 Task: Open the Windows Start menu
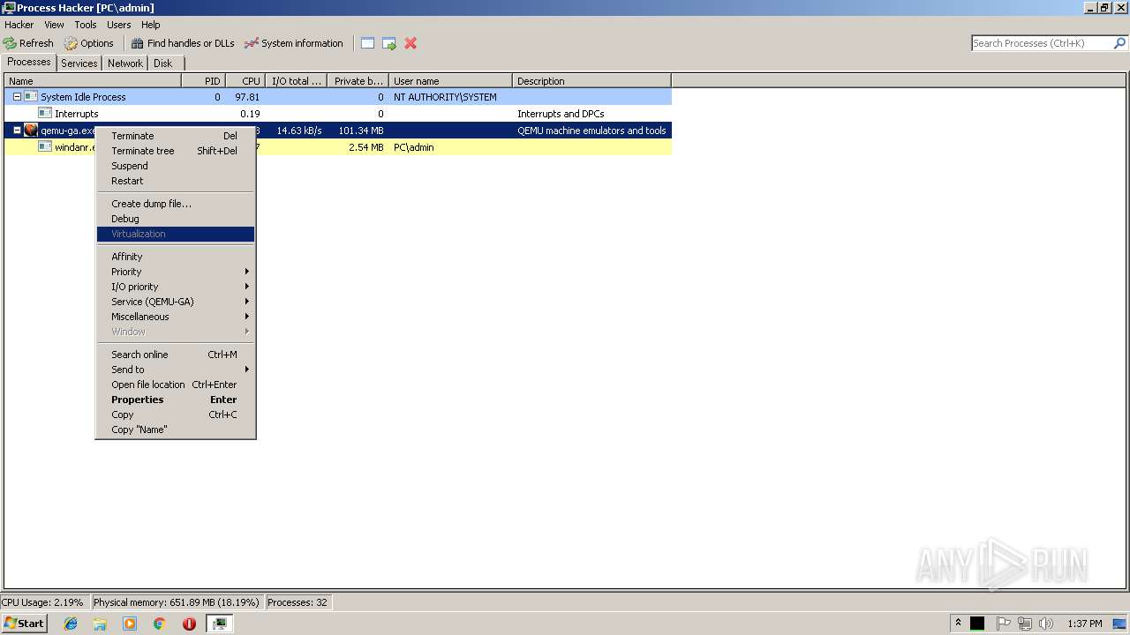pos(24,624)
